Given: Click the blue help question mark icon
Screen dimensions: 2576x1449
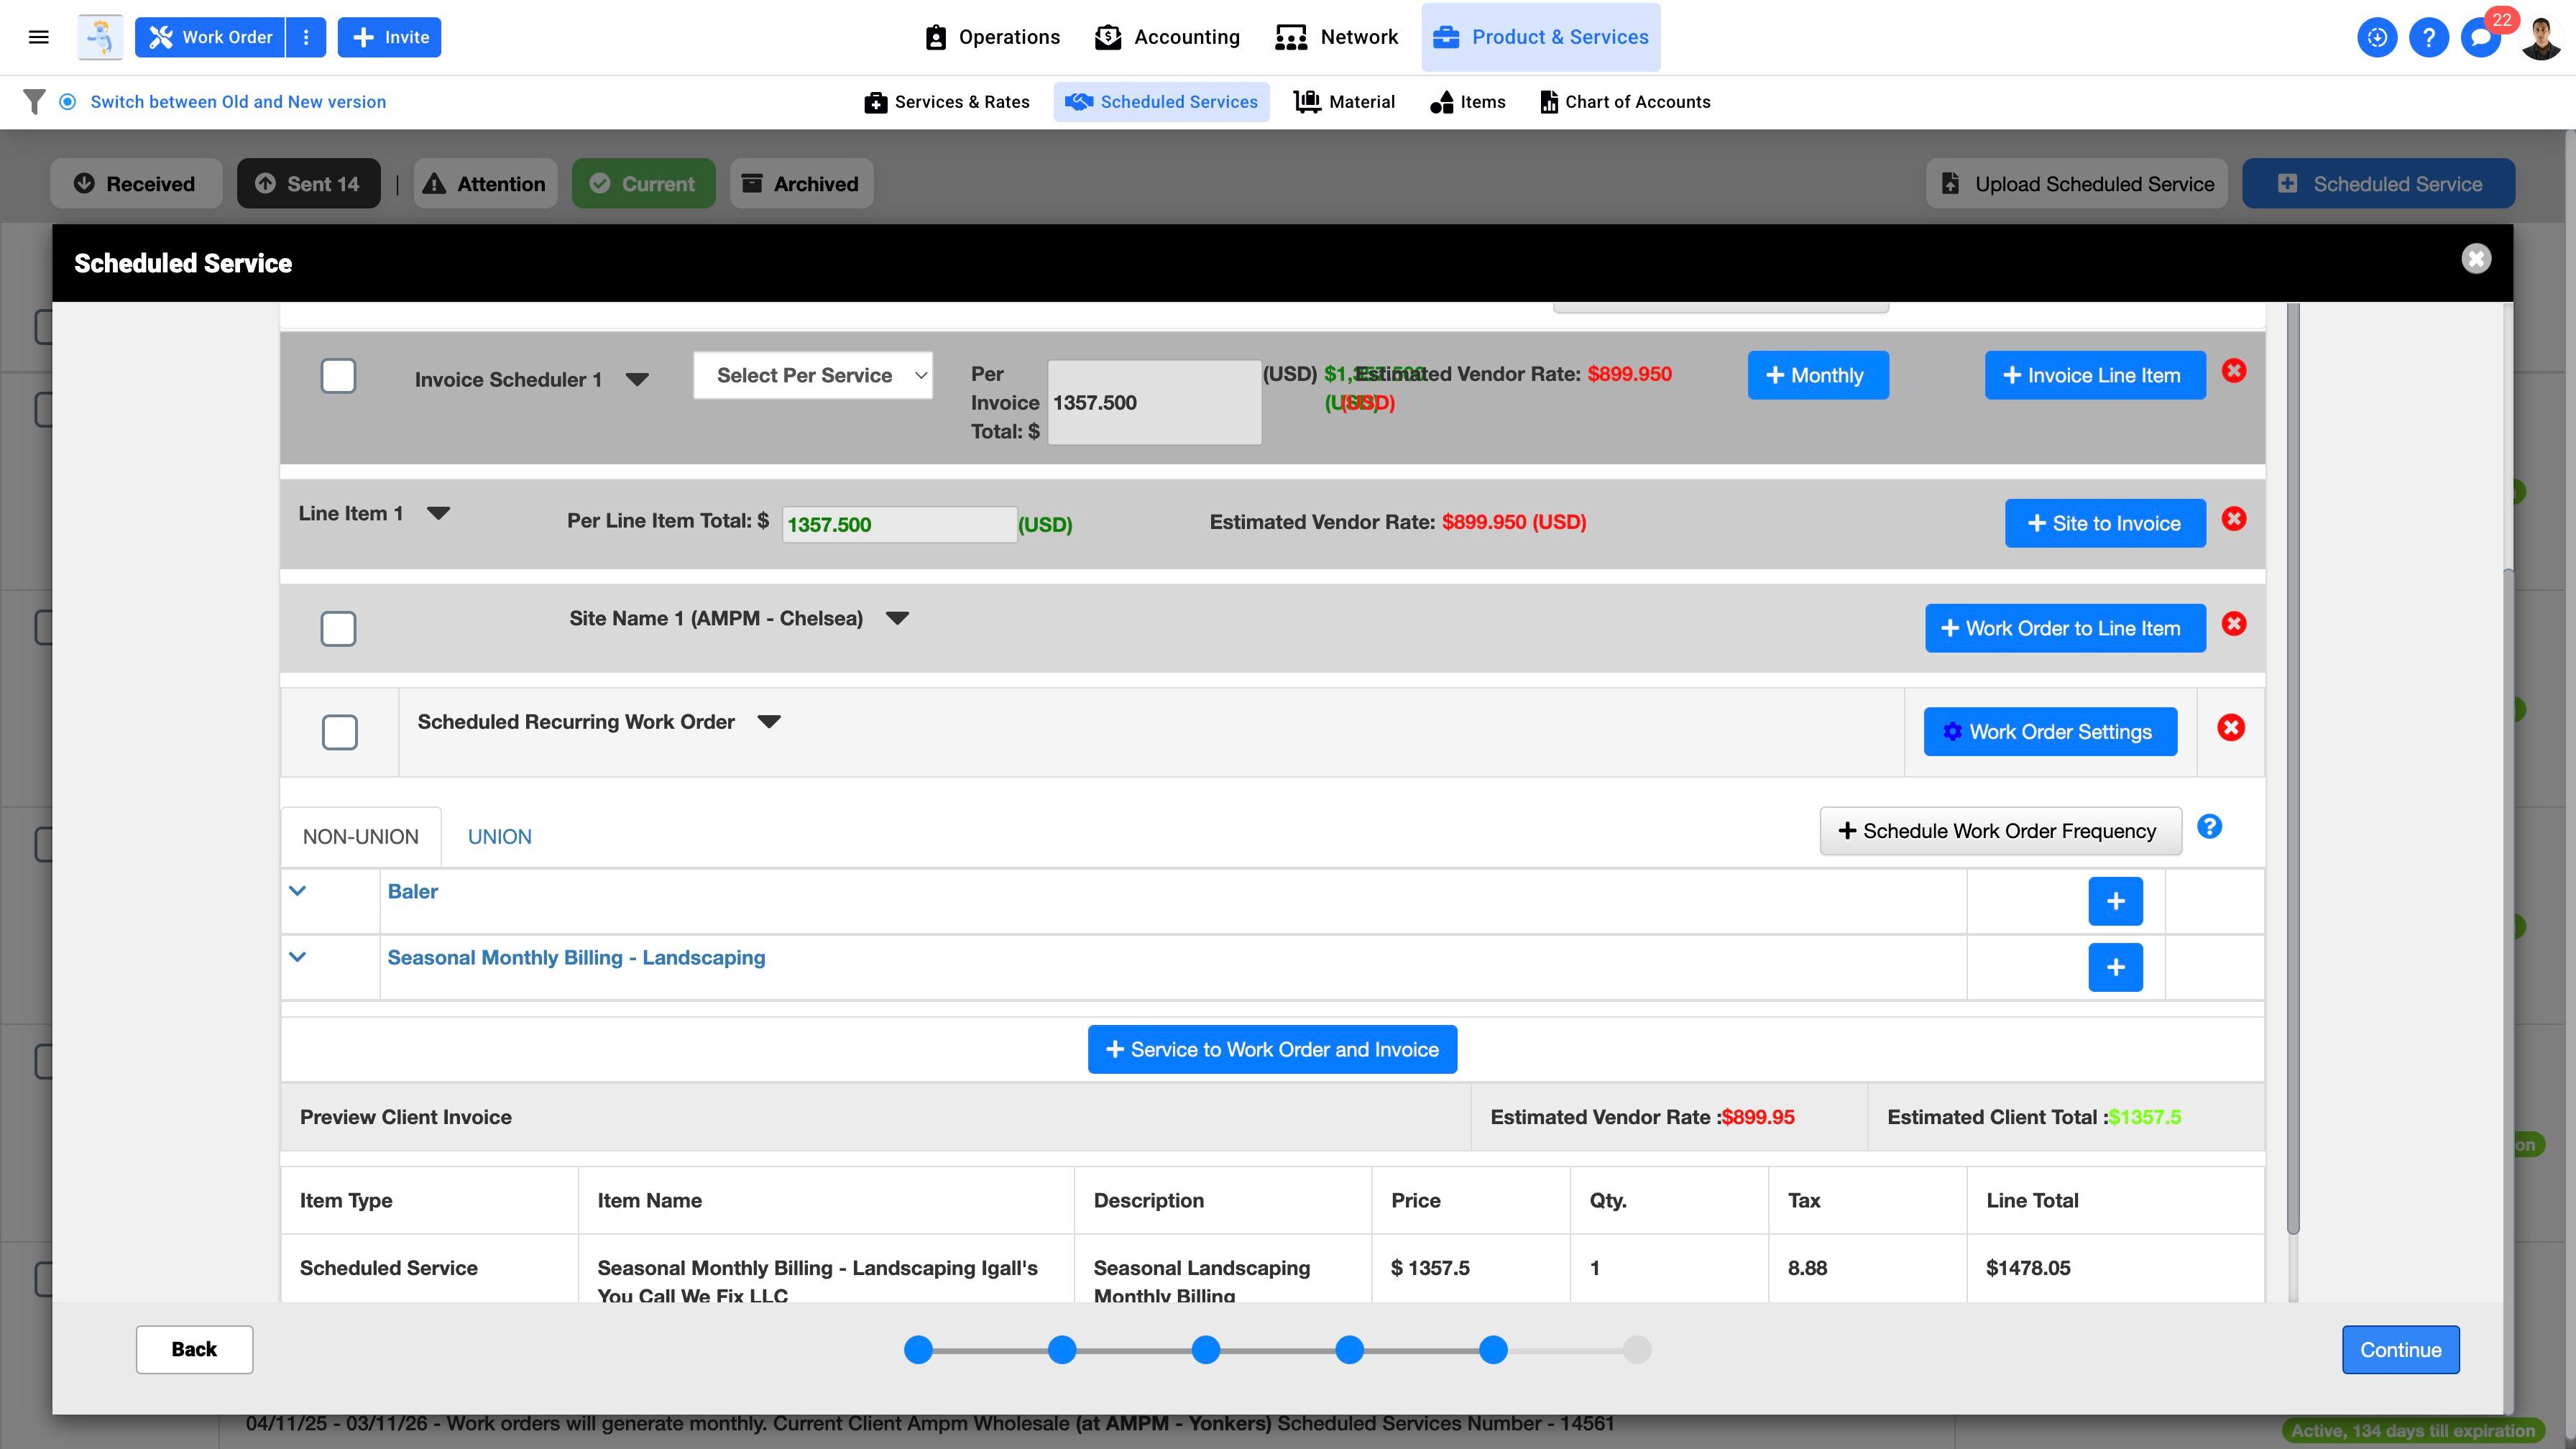Looking at the screenshot, I should [x=2428, y=37].
